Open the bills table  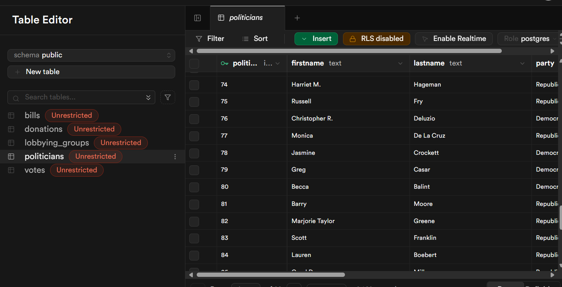pos(32,115)
